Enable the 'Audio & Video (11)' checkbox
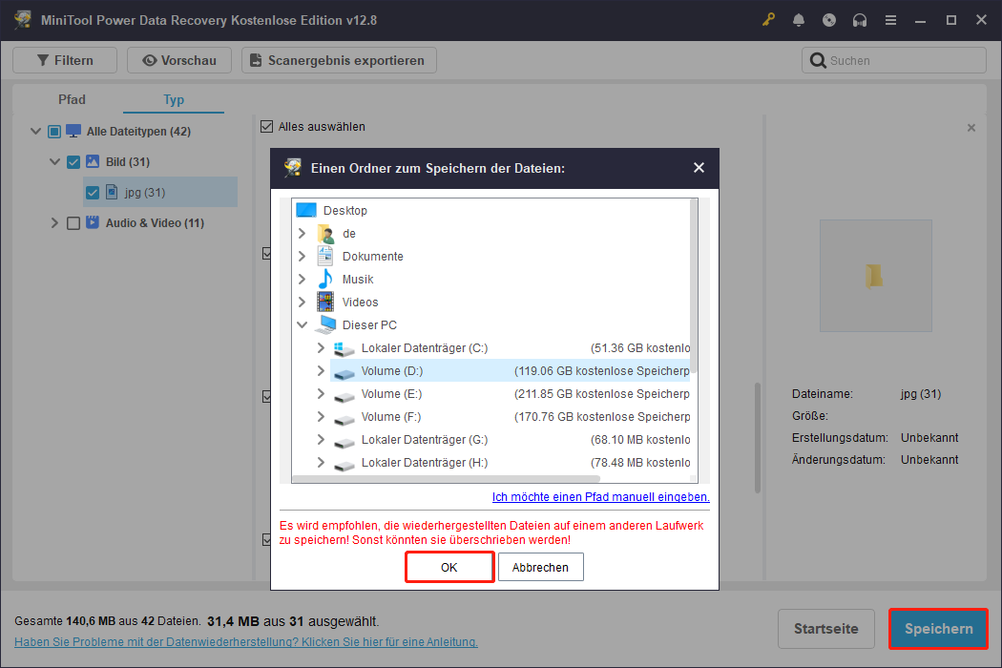Screen dimensions: 1002x668 (73, 222)
